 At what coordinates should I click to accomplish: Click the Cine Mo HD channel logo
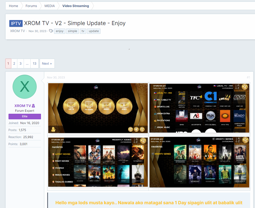click(x=225, y=98)
